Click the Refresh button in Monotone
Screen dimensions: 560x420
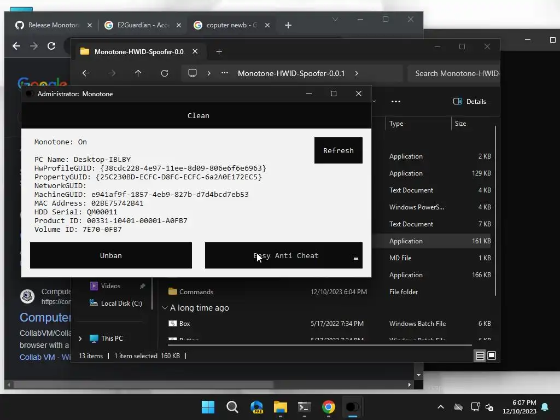(x=338, y=150)
